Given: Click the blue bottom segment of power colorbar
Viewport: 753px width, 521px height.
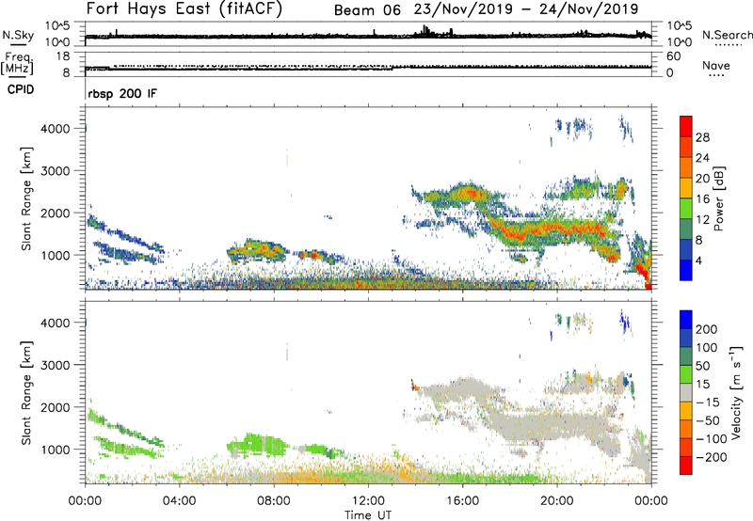Looking at the screenshot, I should tap(686, 270).
